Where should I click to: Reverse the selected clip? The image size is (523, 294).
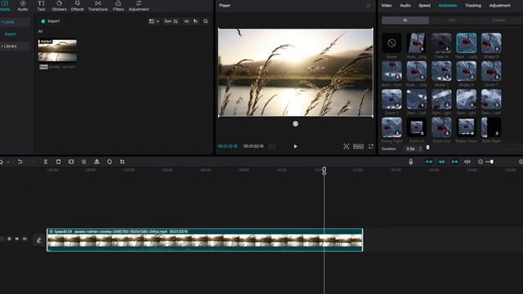pyautogui.click(x=83, y=162)
